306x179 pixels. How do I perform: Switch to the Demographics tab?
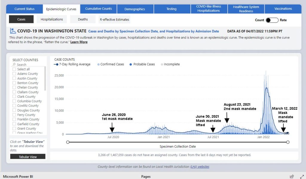point(134,9)
